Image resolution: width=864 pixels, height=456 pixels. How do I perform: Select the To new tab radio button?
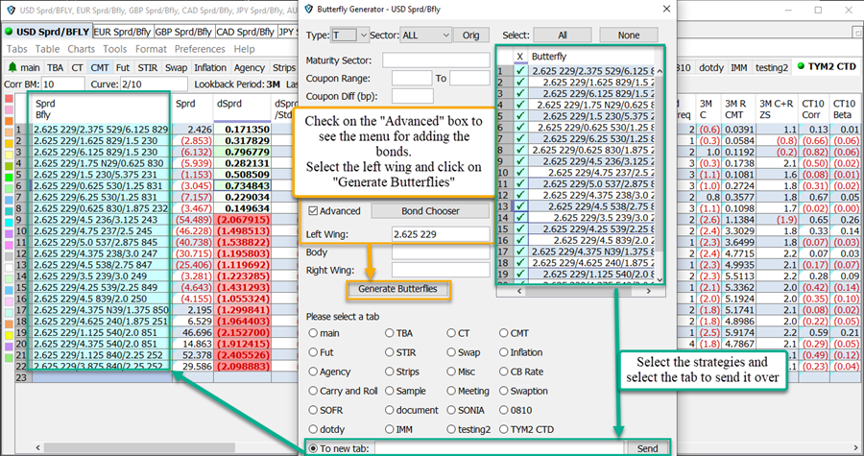tap(313, 448)
